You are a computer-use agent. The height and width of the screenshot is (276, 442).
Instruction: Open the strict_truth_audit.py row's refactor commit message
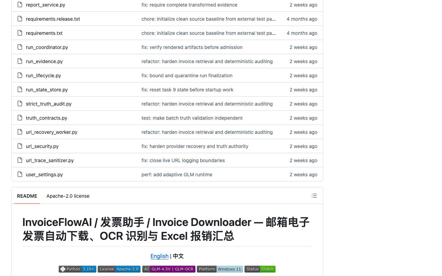(x=207, y=104)
